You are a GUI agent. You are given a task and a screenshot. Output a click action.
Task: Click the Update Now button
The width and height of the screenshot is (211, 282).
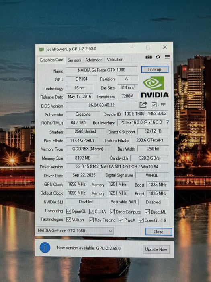pos(156,249)
